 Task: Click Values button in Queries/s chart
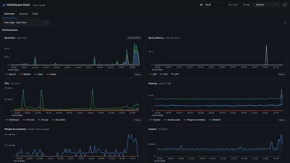138,75
